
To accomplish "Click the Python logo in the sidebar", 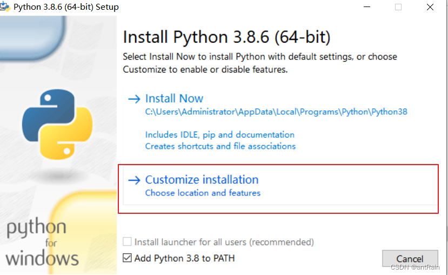I will point(57,124).
